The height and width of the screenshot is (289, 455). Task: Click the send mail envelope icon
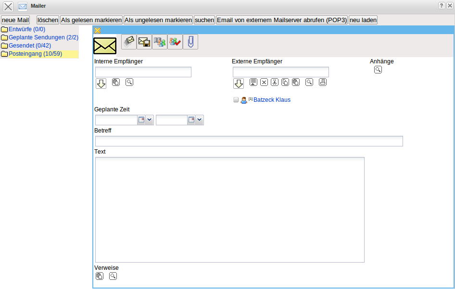(x=129, y=42)
